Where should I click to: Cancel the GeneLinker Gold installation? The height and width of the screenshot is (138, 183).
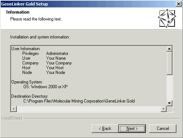click(x=163, y=128)
